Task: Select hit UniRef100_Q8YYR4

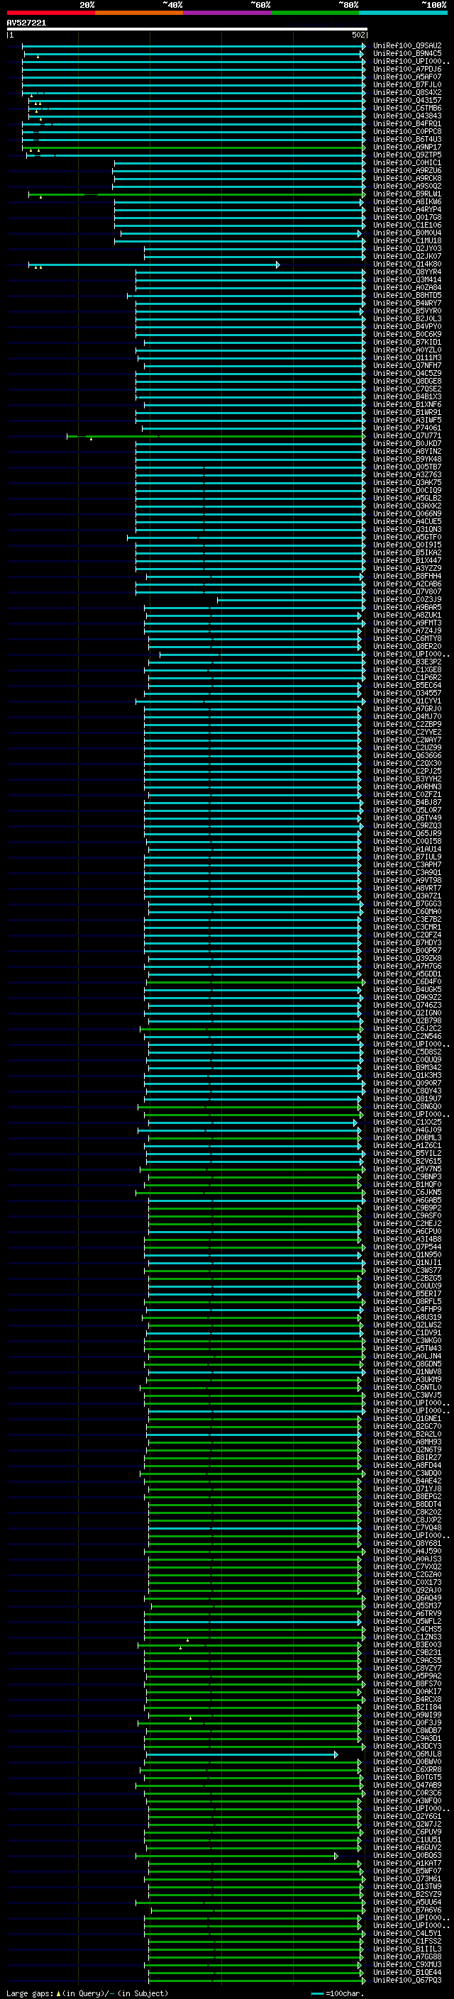Action: pyautogui.click(x=407, y=272)
